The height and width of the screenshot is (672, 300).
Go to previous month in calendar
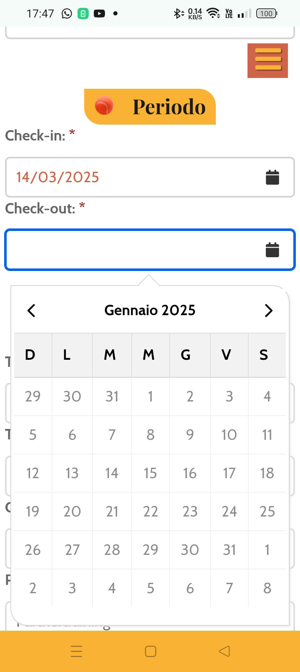[x=31, y=311]
